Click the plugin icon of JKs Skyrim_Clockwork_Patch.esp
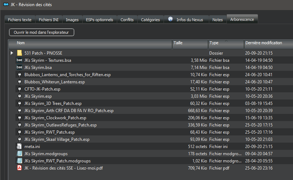The image size is (293, 180). (19, 118)
